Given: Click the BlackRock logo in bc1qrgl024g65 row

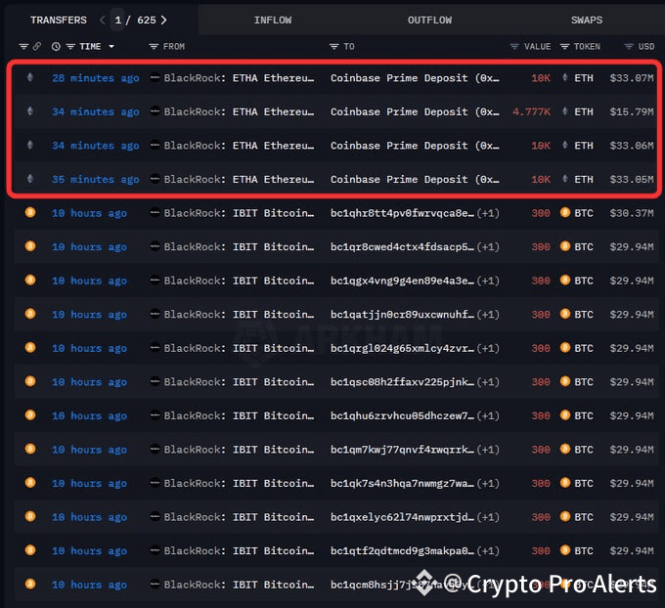Looking at the screenshot, I should [x=155, y=348].
